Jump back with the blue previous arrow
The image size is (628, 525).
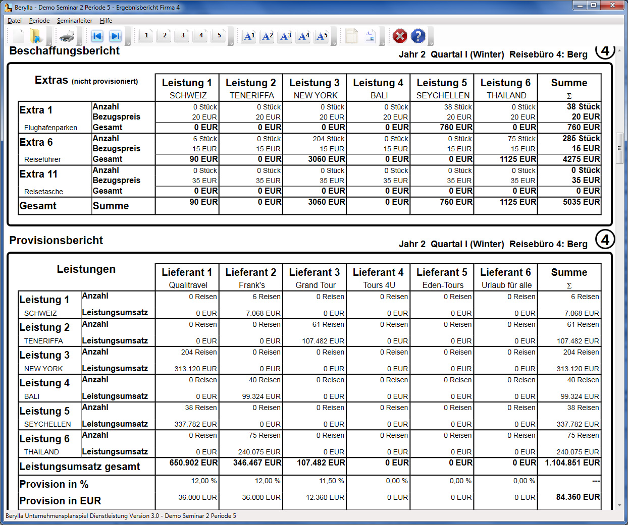pyautogui.click(x=97, y=36)
